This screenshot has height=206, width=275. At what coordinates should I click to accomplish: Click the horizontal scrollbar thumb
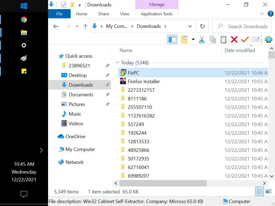click(x=163, y=183)
